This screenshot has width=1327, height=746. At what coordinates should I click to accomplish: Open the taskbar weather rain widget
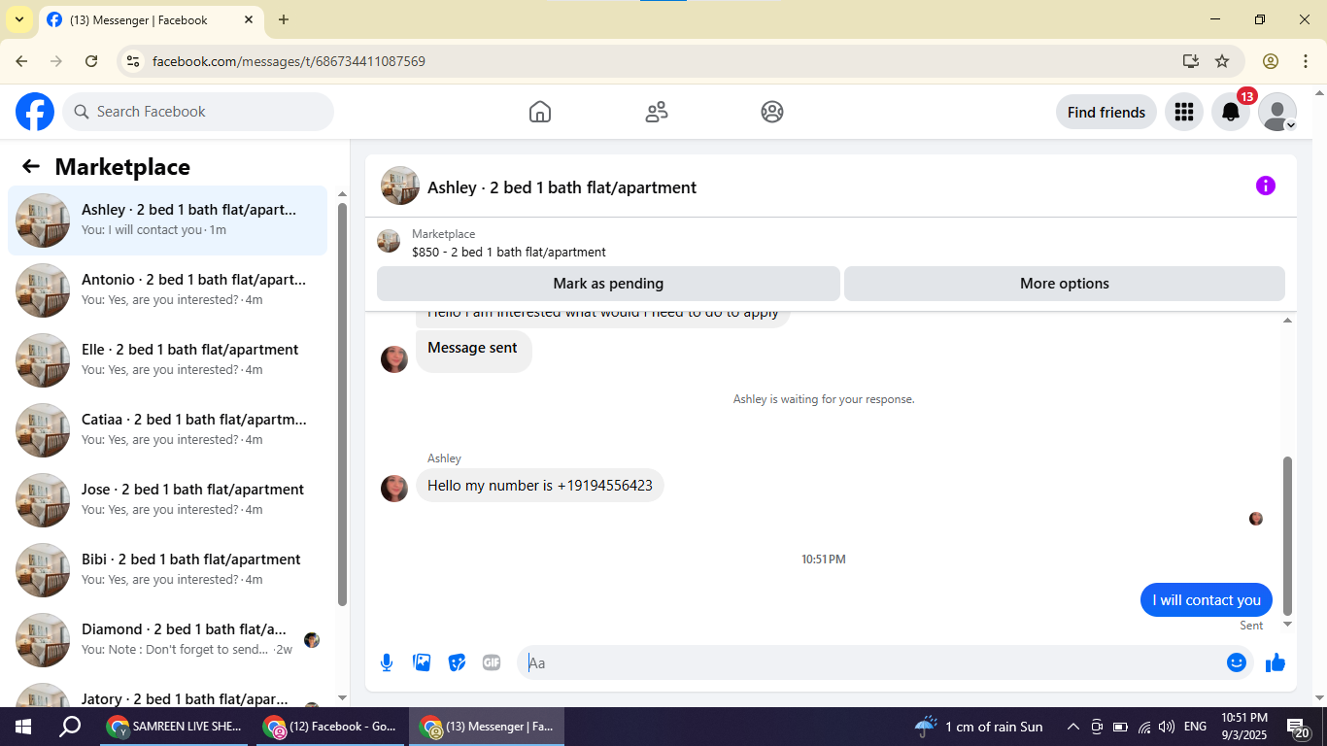point(979,727)
